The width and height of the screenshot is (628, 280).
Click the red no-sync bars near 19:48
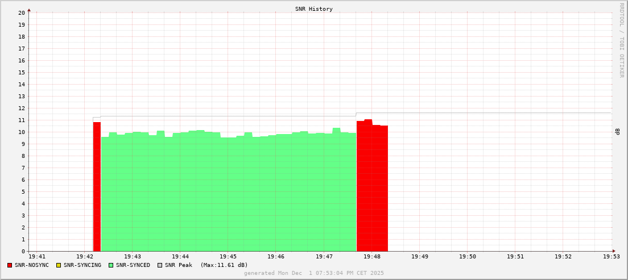[x=372, y=187]
